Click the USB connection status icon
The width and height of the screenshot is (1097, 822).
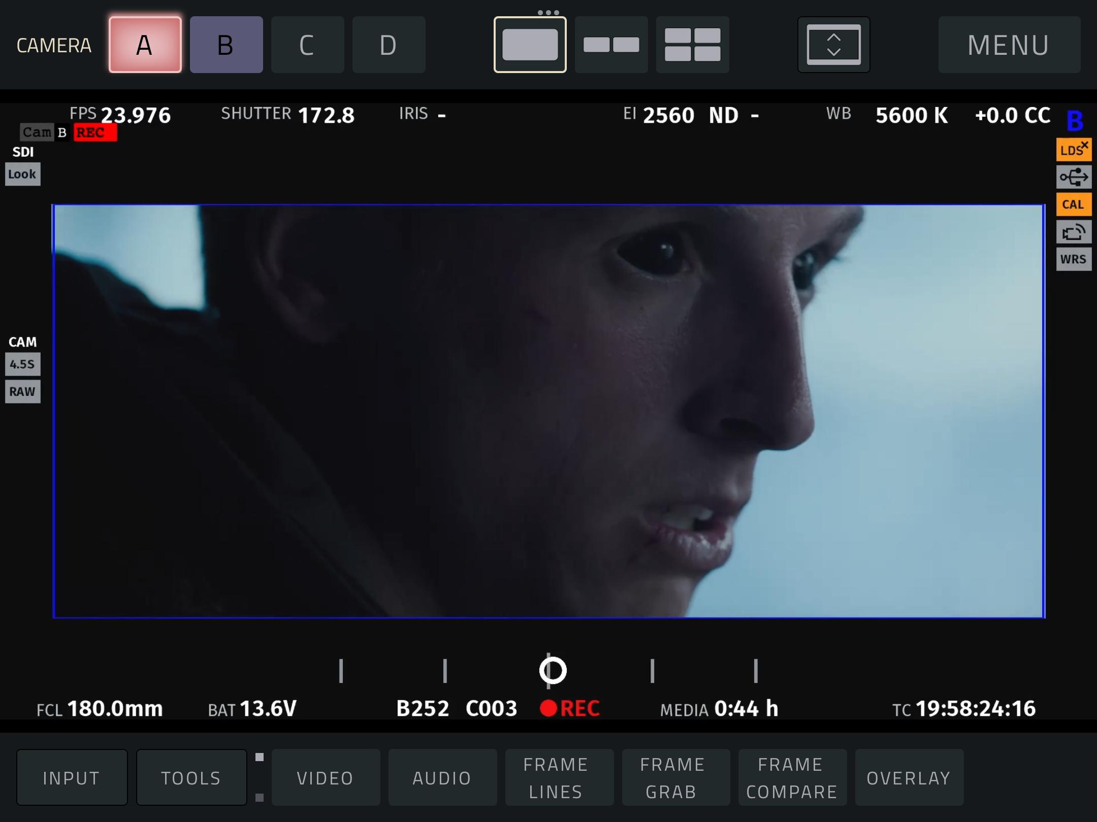1073,177
